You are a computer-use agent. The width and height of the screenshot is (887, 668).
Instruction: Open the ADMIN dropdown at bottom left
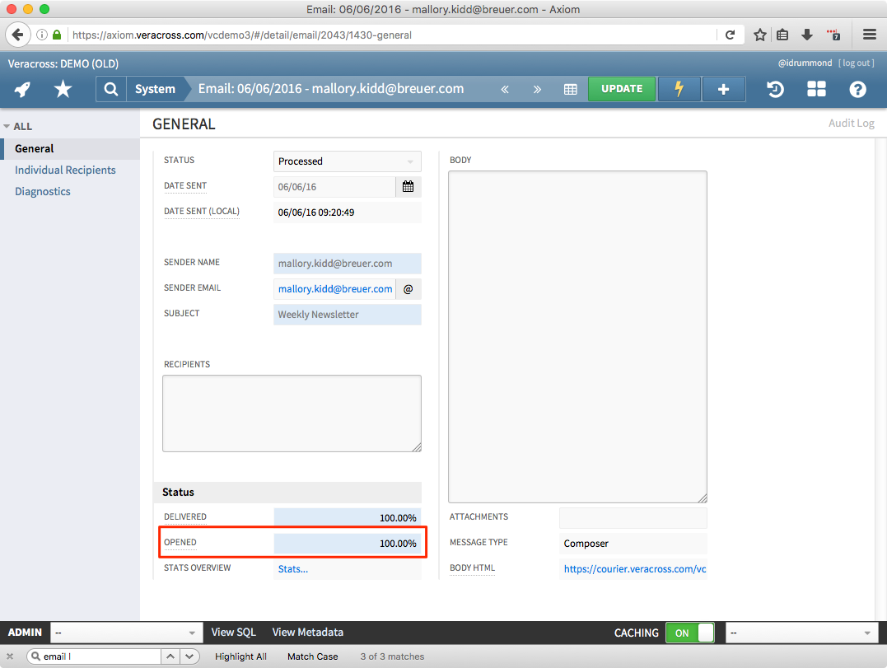click(126, 633)
